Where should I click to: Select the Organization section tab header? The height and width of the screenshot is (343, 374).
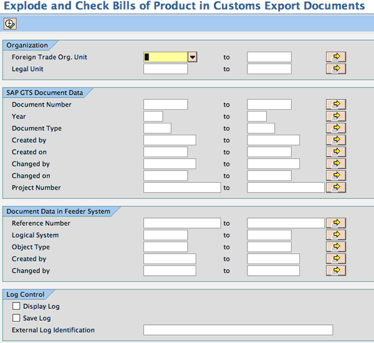tap(27, 45)
